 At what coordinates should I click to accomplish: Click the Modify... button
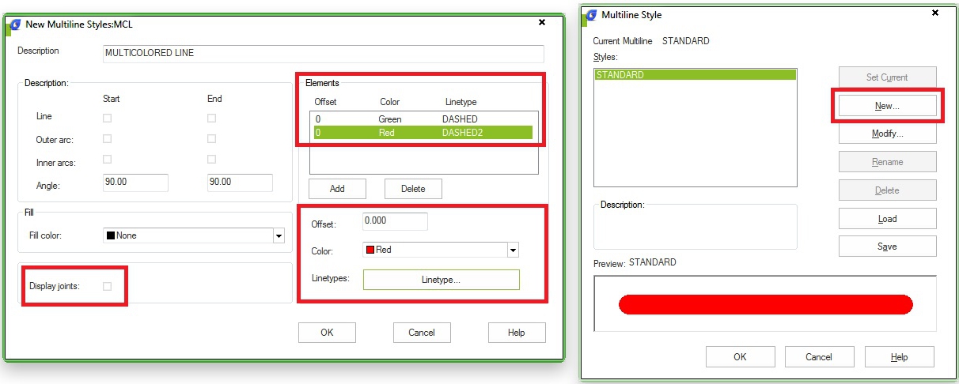887,134
